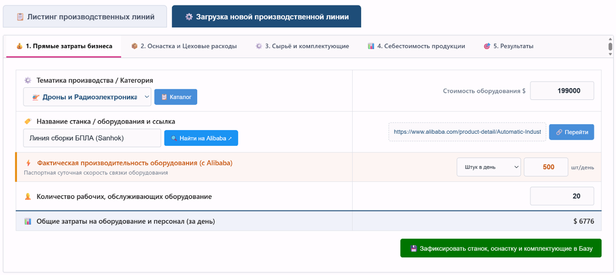Viewport: 616px width, 275px height.
Task: Expand the Дроны и Радиоэлектроника category dropdown
Action: 87,97
